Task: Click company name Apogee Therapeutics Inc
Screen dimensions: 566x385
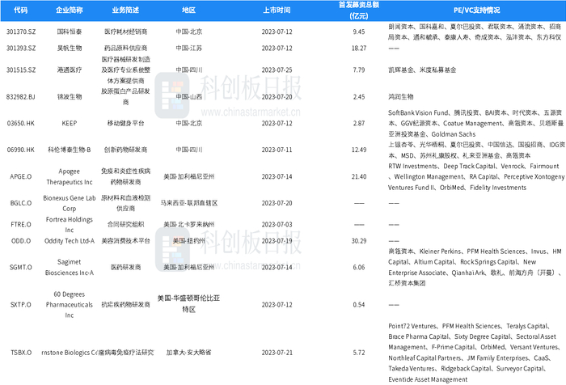Action: [70, 176]
